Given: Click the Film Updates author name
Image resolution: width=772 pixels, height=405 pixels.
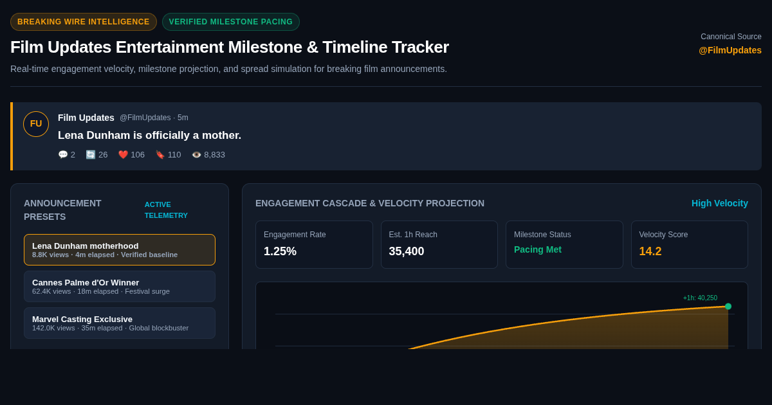Looking at the screenshot, I should coord(86,118).
